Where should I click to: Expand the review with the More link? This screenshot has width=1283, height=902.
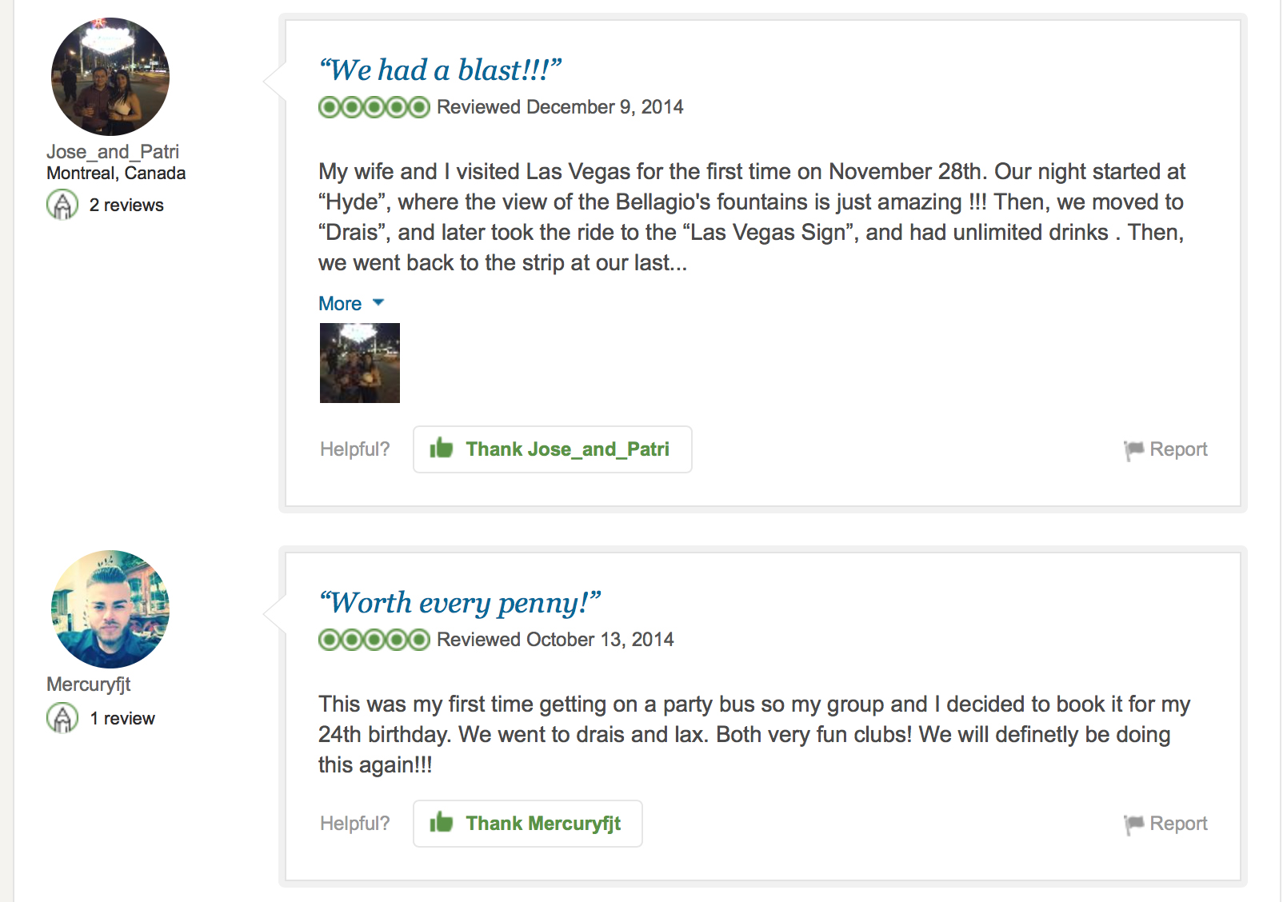point(340,304)
